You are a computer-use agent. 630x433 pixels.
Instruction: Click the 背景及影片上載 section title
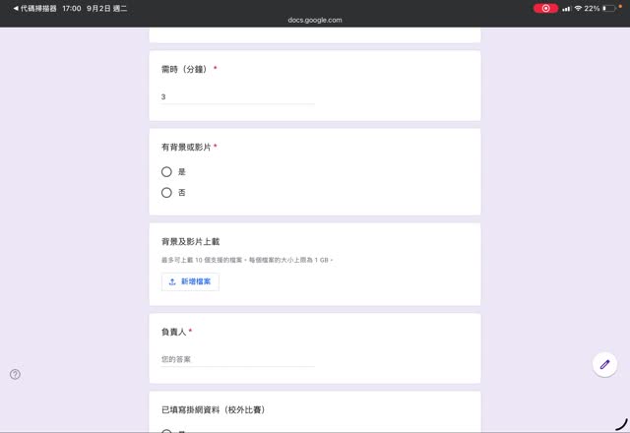coord(190,241)
